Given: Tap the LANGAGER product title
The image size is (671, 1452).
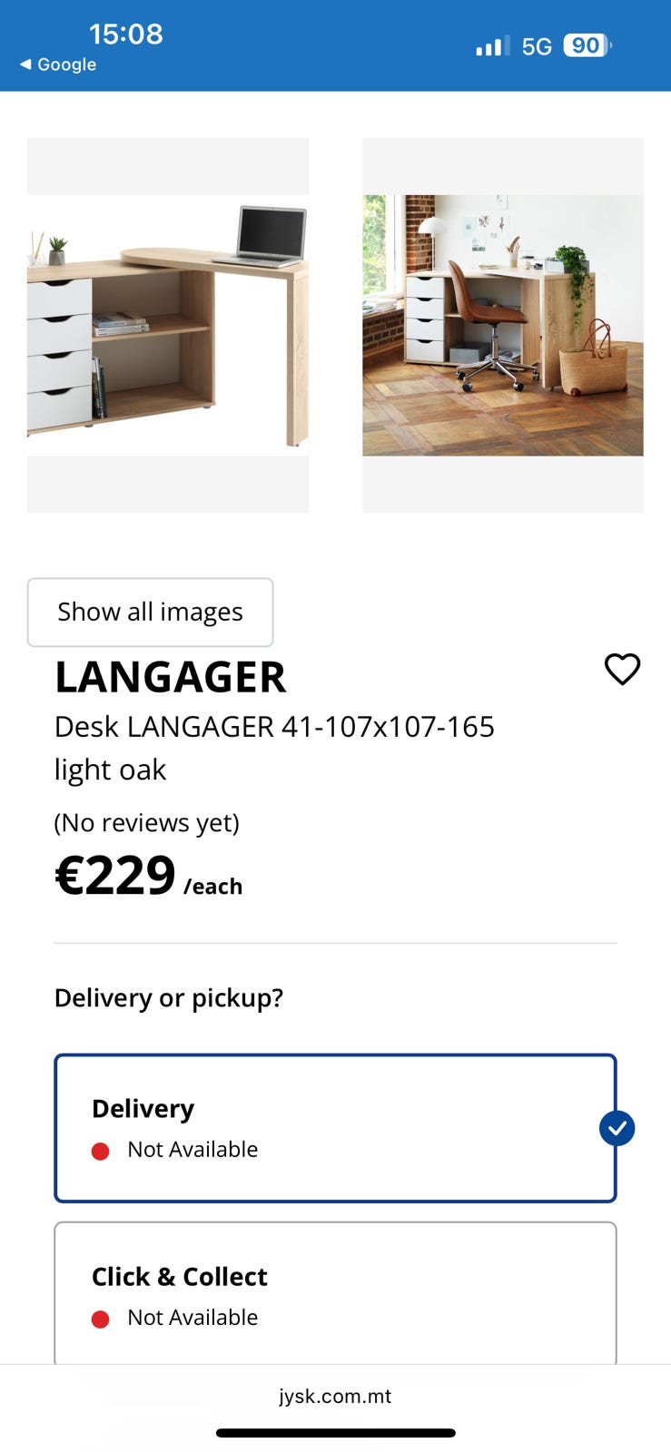Looking at the screenshot, I should [171, 677].
